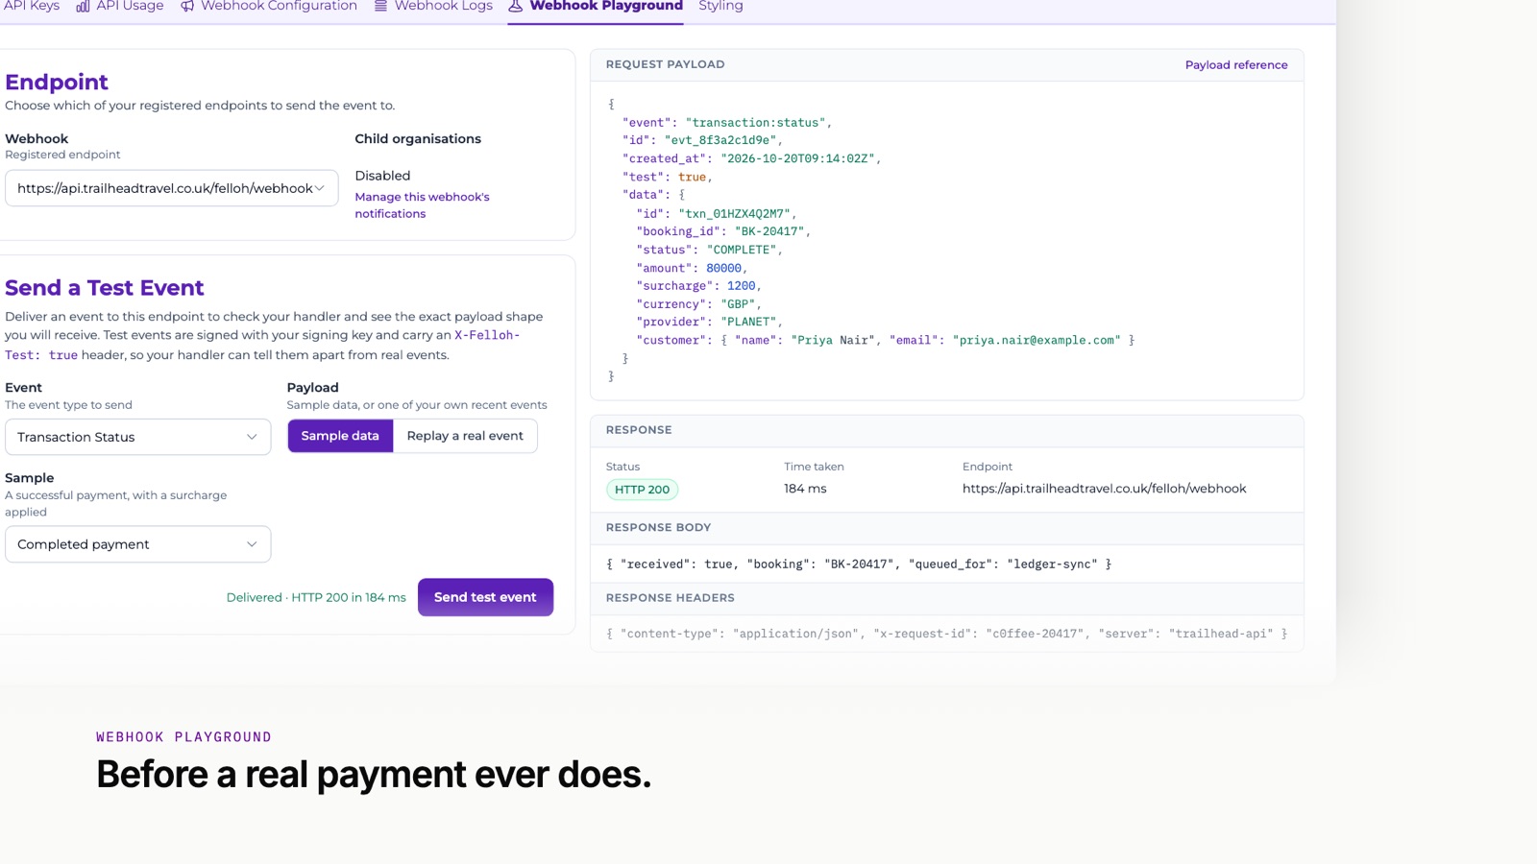The image size is (1537, 864).
Task: Open the API Usage bar chart icon
Action: click(83, 6)
